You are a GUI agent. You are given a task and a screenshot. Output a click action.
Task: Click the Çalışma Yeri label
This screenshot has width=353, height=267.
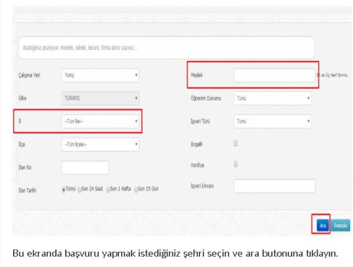[29, 75]
